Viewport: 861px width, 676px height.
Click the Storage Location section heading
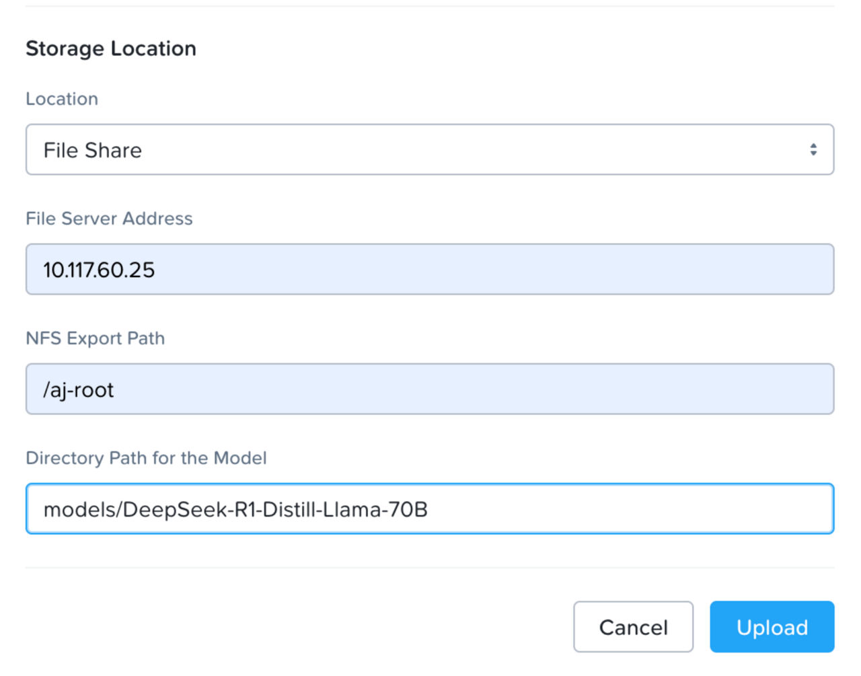click(111, 48)
